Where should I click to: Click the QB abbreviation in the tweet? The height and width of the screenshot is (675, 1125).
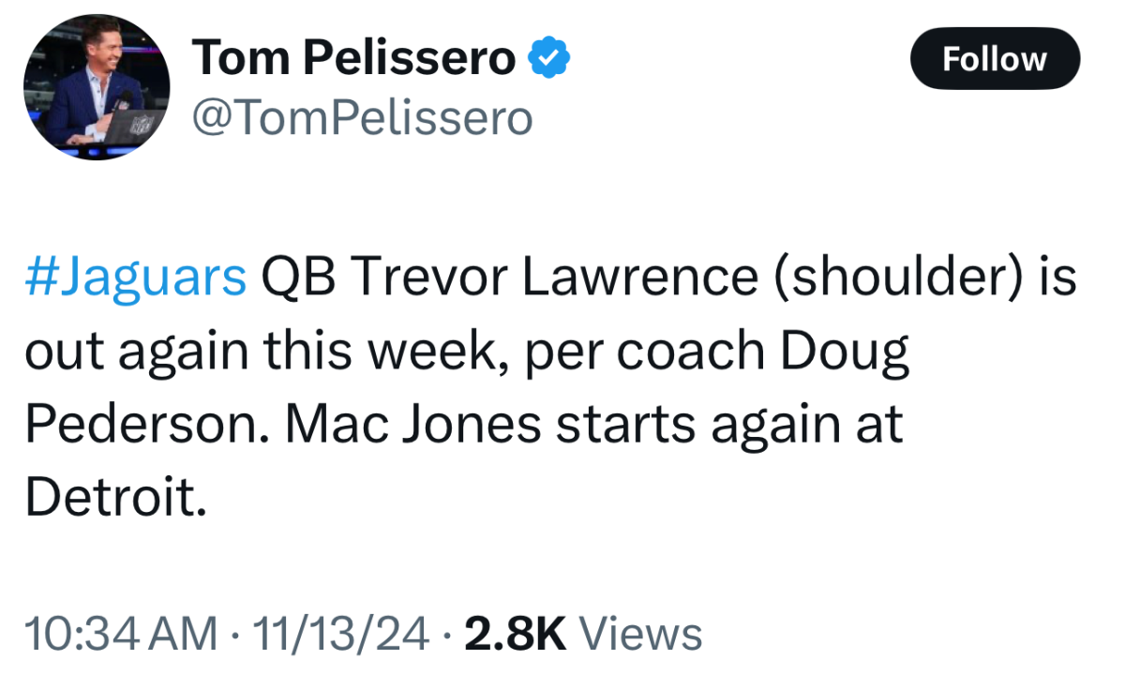pyautogui.click(x=299, y=277)
